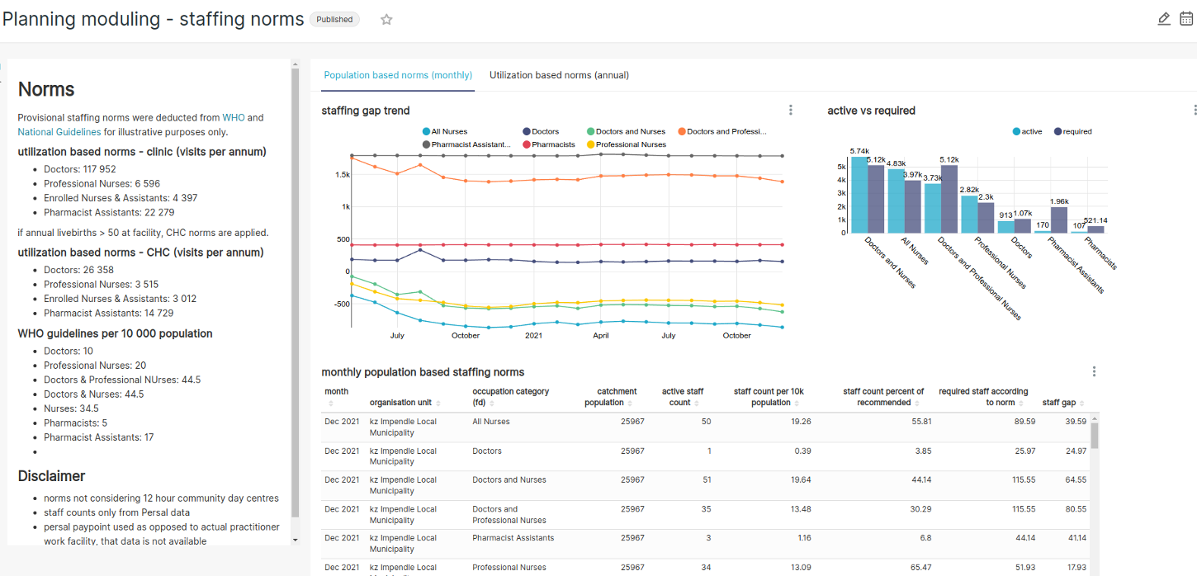The width and height of the screenshot is (1197, 576).
Task: Click the Norms panel scroll down arrow
Action: [x=295, y=540]
